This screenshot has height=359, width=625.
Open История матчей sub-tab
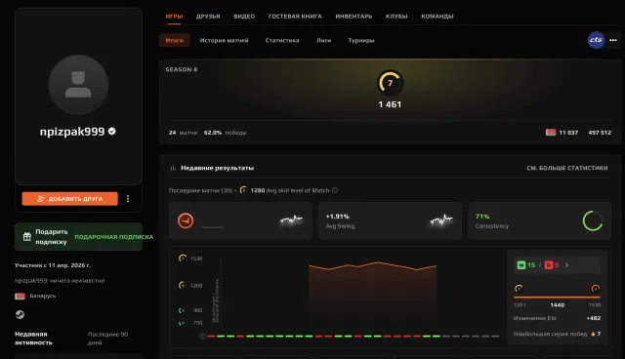(x=224, y=40)
